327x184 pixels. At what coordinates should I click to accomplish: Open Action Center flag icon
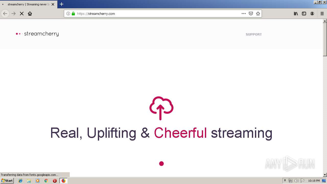[x=303, y=181]
